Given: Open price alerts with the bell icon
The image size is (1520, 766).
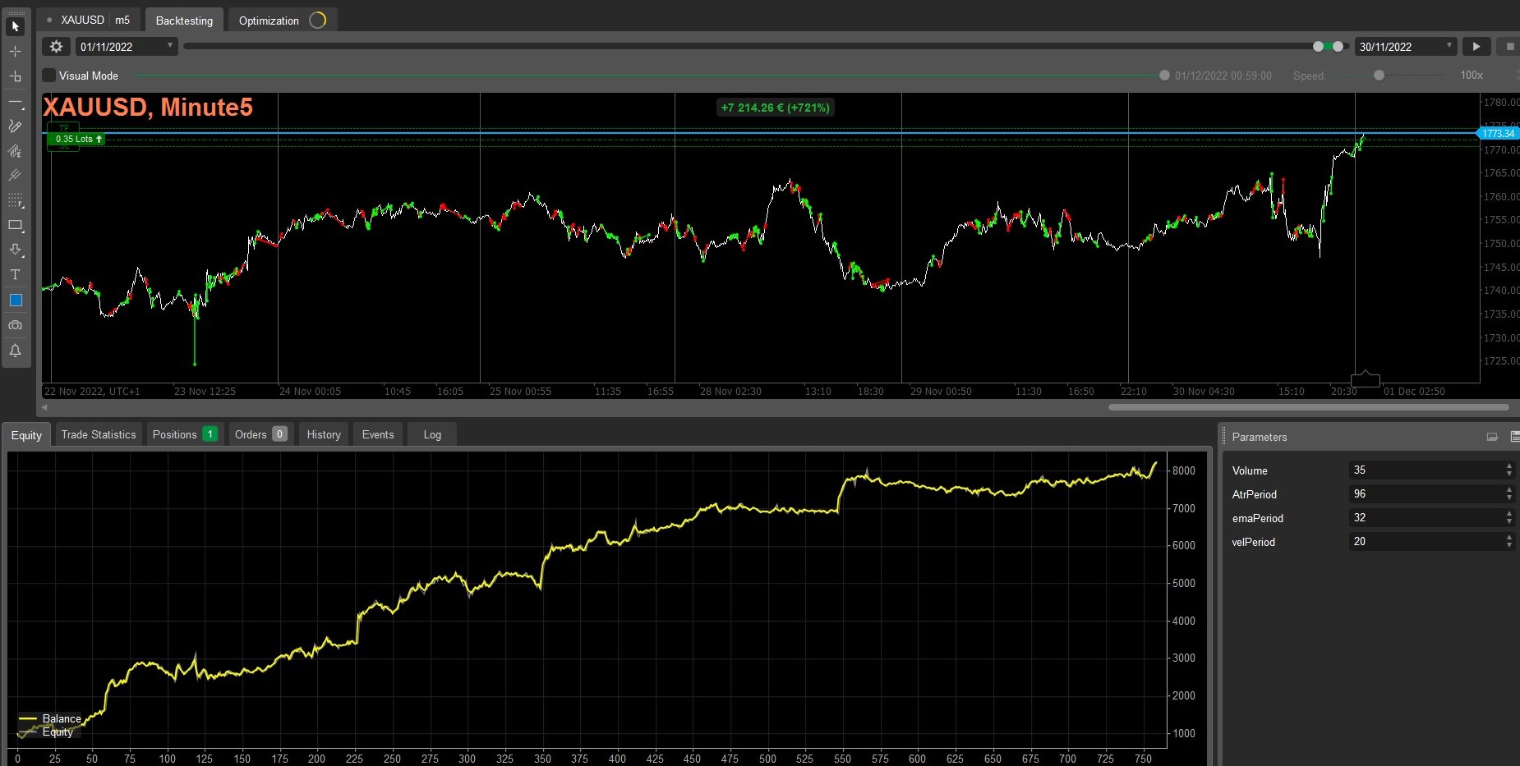Looking at the screenshot, I should 15,351.
